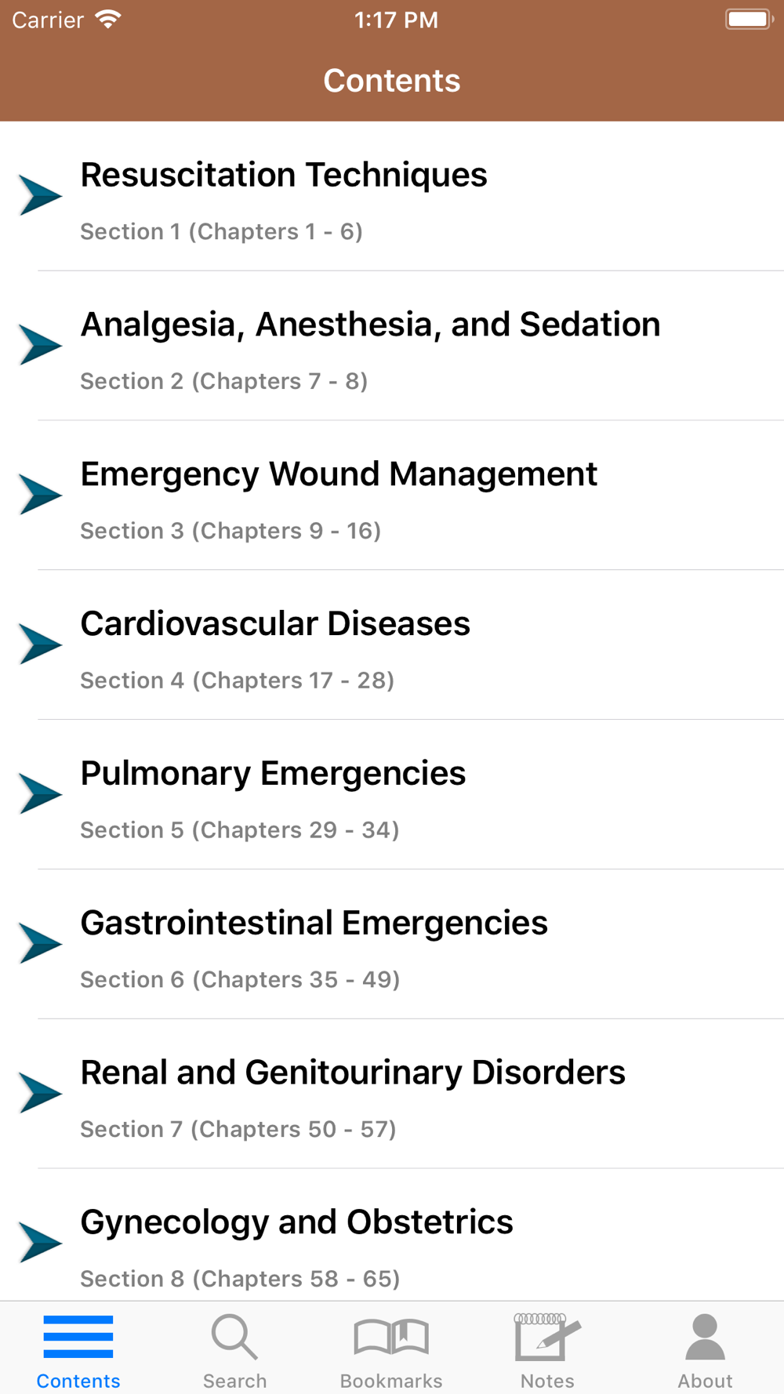Tap the Contents header title

click(x=392, y=81)
